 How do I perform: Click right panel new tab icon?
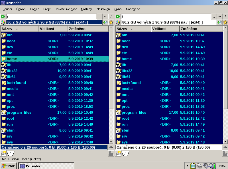point(118,153)
